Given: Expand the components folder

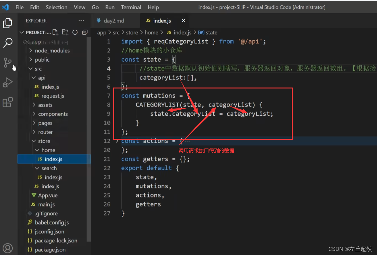Looking at the screenshot, I should coord(34,114).
